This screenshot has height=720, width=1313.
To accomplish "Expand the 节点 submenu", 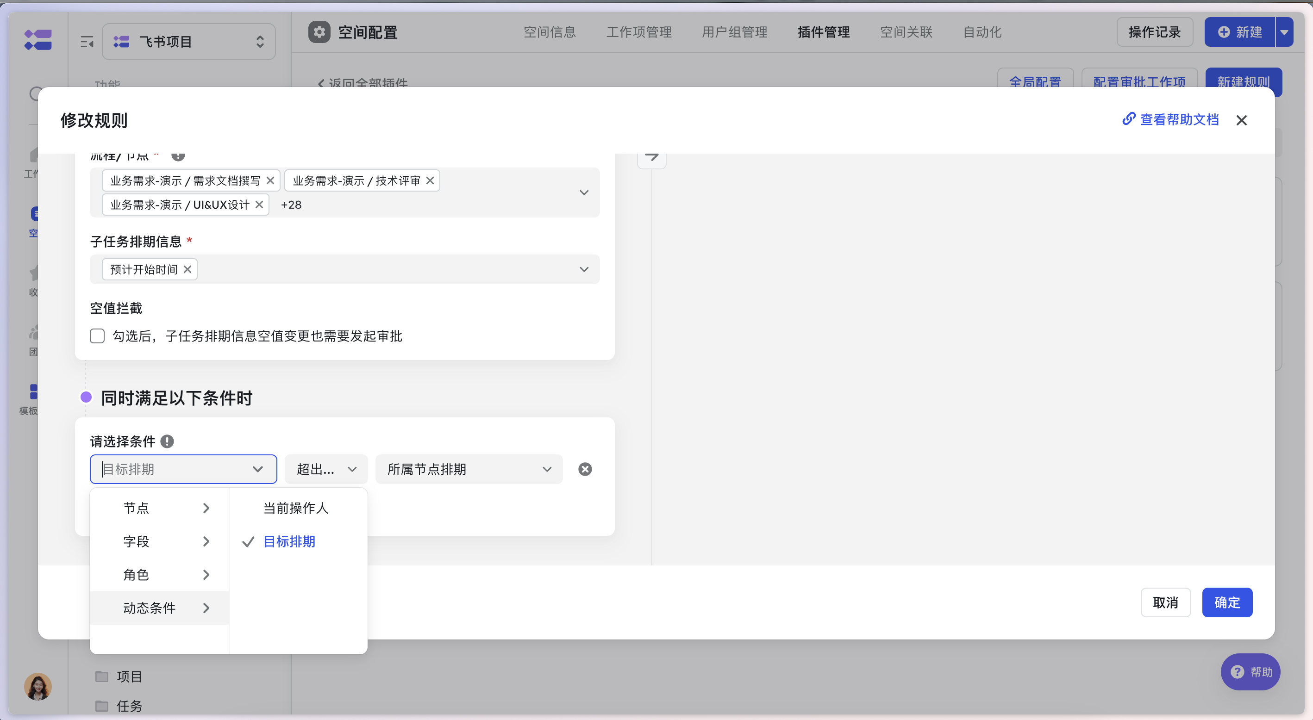I will pyautogui.click(x=160, y=508).
